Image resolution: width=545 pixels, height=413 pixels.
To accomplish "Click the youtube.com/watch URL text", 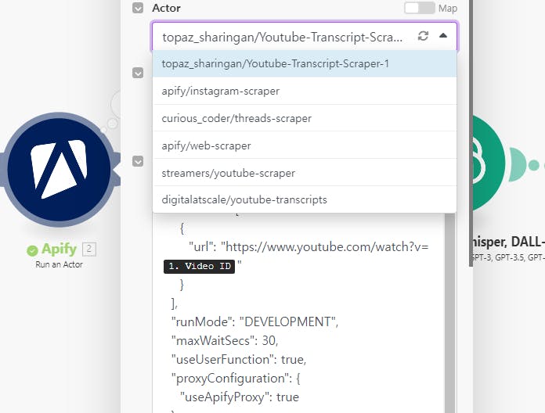I will [327, 246].
